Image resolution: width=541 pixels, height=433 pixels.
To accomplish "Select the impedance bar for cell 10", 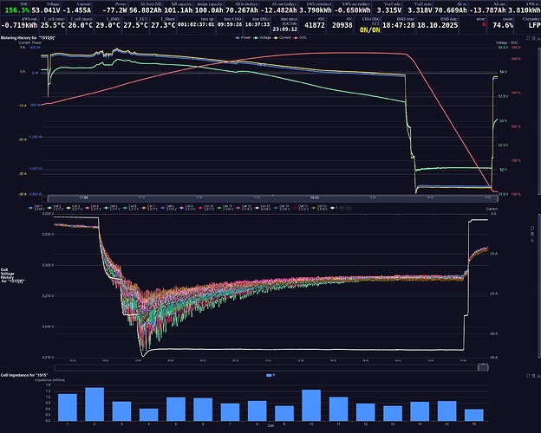I will tap(311, 404).
